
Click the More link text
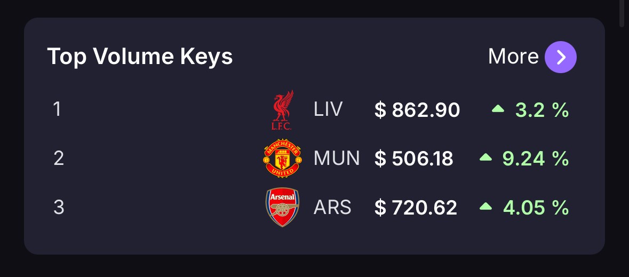click(513, 57)
